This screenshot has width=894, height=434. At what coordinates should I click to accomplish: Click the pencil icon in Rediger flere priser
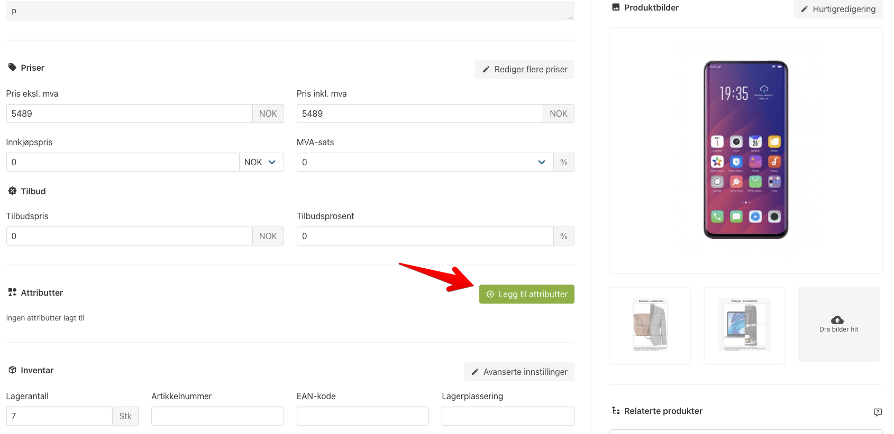pyautogui.click(x=486, y=69)
